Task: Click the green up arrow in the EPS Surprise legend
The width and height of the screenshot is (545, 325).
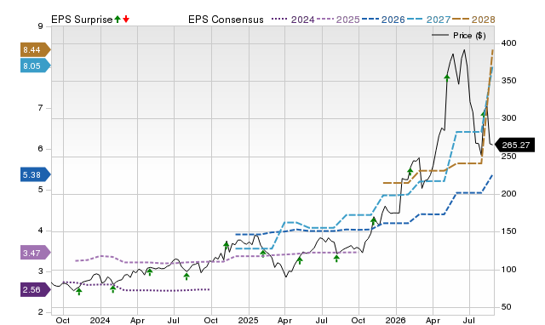Action: 118,20
